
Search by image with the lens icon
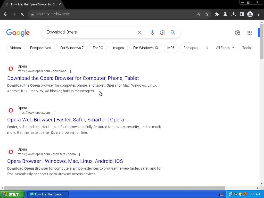[x=163, y=32]
